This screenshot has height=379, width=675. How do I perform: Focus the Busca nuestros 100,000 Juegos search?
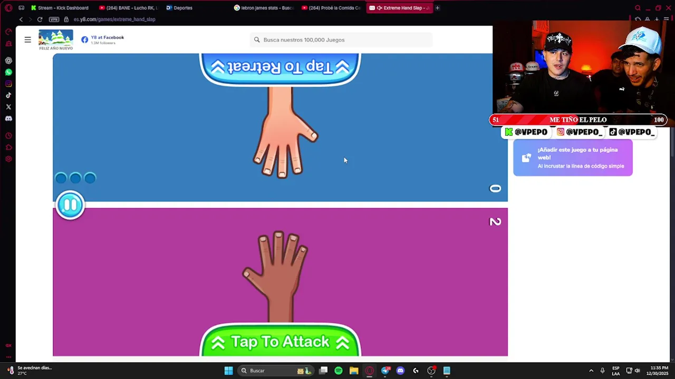click(x=341, y=39)
